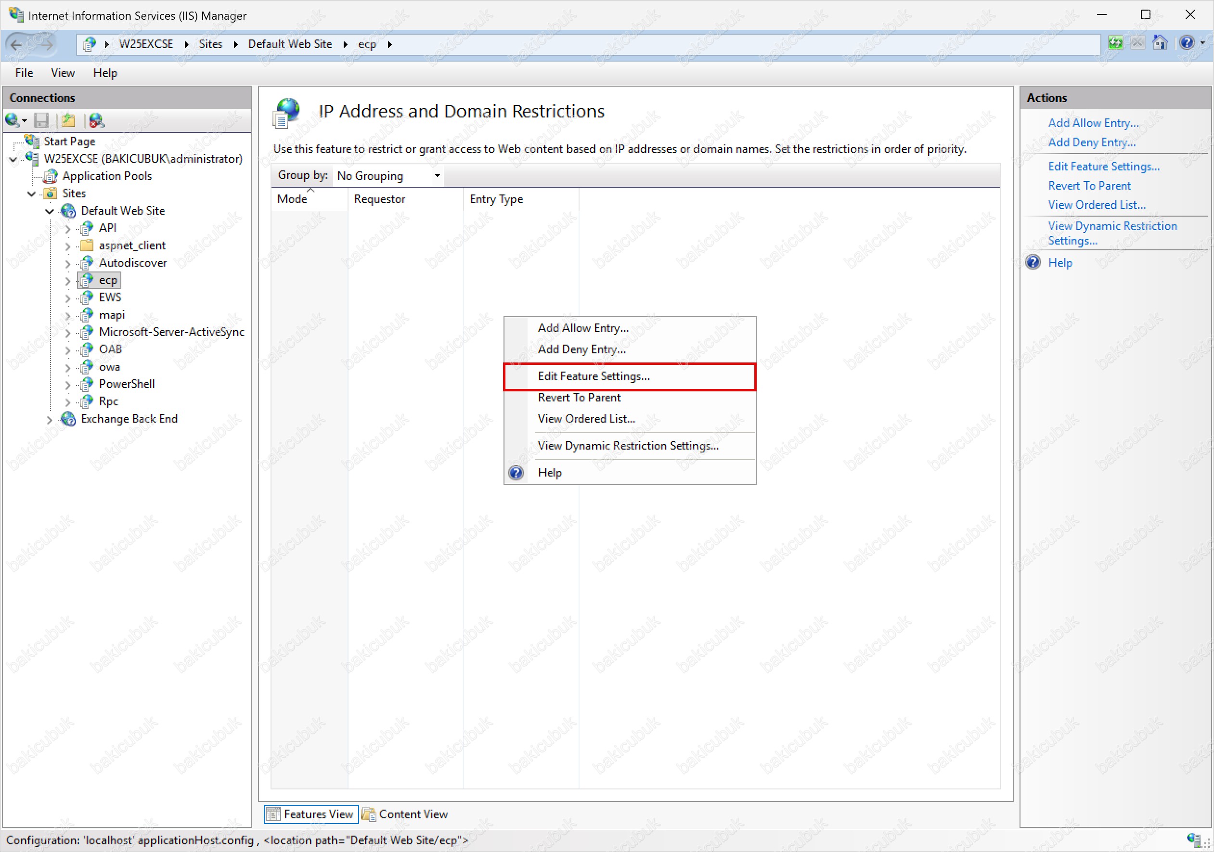Image resolution: width=1214 pixels, height=852 pixels.
Task: Select the owa application icon
Action: pos(87,367)
